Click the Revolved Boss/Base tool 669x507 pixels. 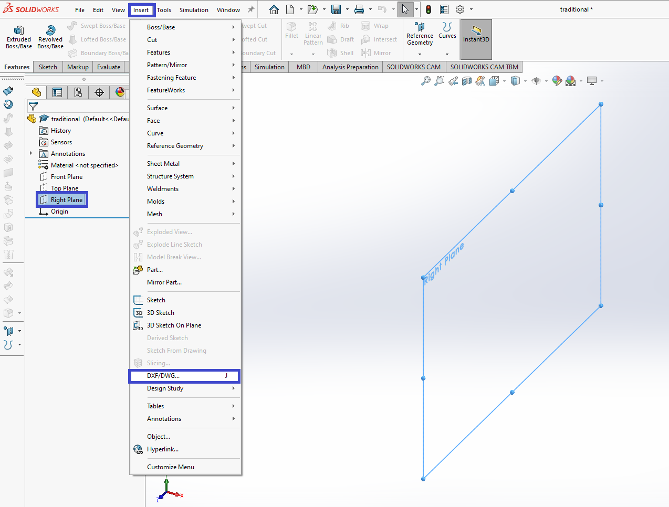pyautogui.click(x=50, y=37)
